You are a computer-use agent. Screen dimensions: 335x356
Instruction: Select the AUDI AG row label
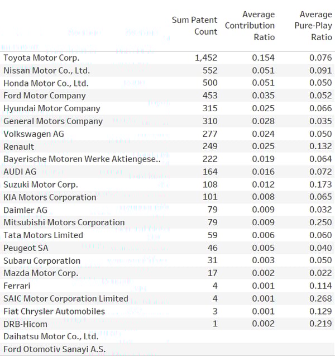(x=20, y=172)
